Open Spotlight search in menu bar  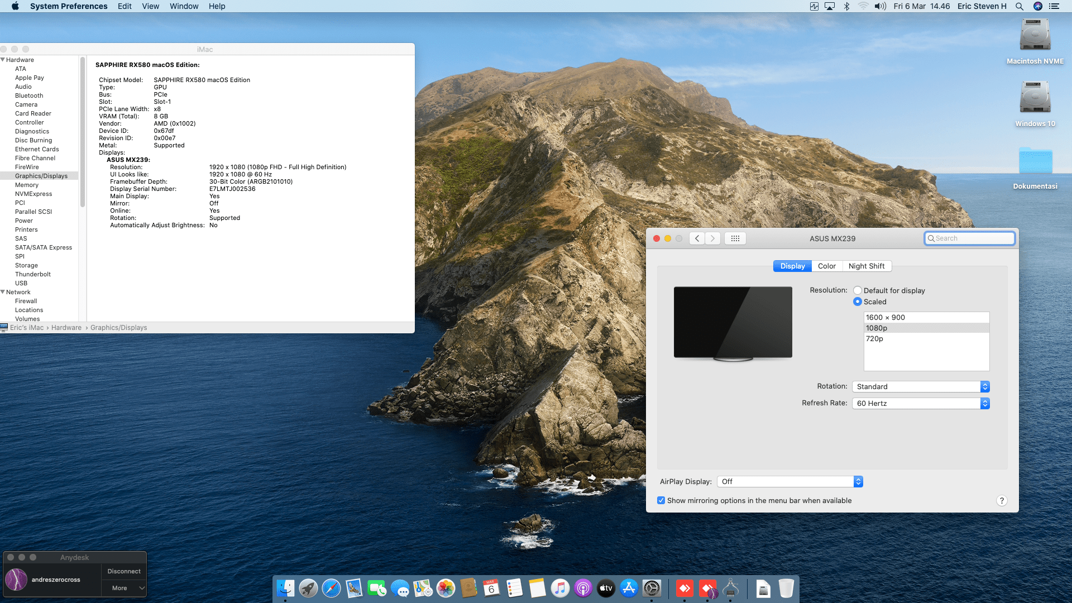(x=1020, y=6)
